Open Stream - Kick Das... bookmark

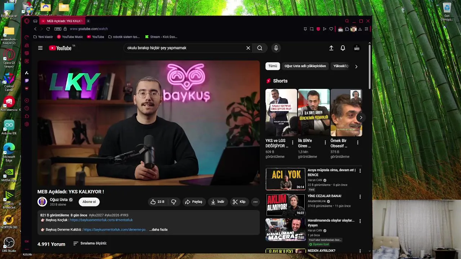pos(161,37)
